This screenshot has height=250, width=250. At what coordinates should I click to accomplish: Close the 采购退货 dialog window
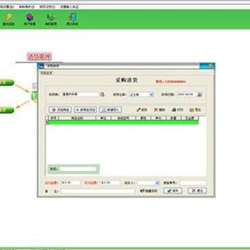coord(212,66)
